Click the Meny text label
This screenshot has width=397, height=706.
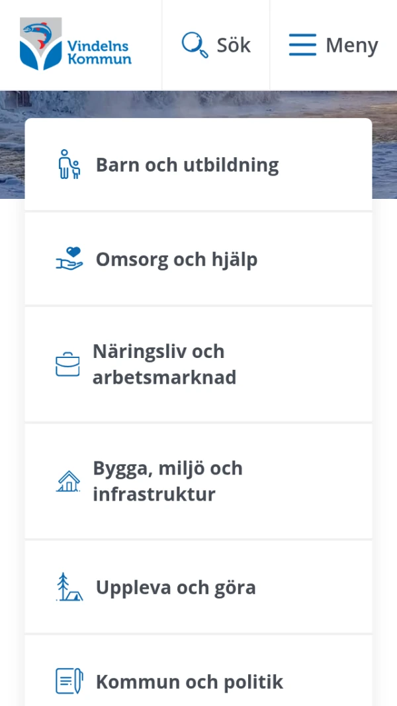[x=351, y=46]
